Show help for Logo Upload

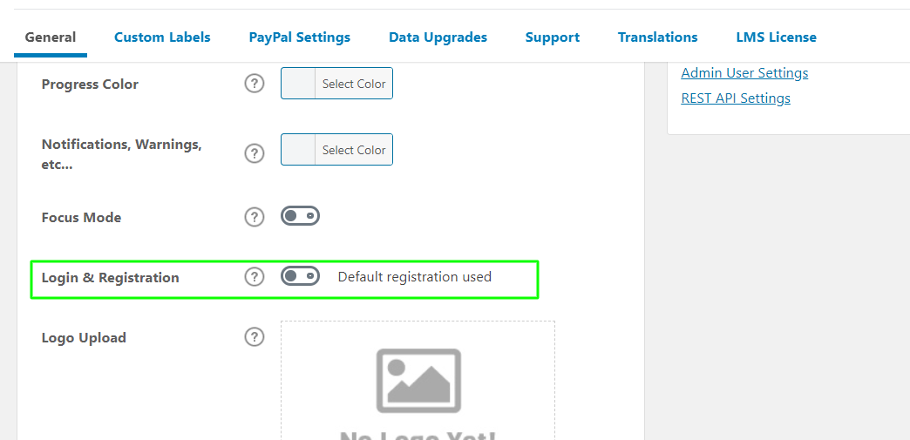tap(255, 336)
